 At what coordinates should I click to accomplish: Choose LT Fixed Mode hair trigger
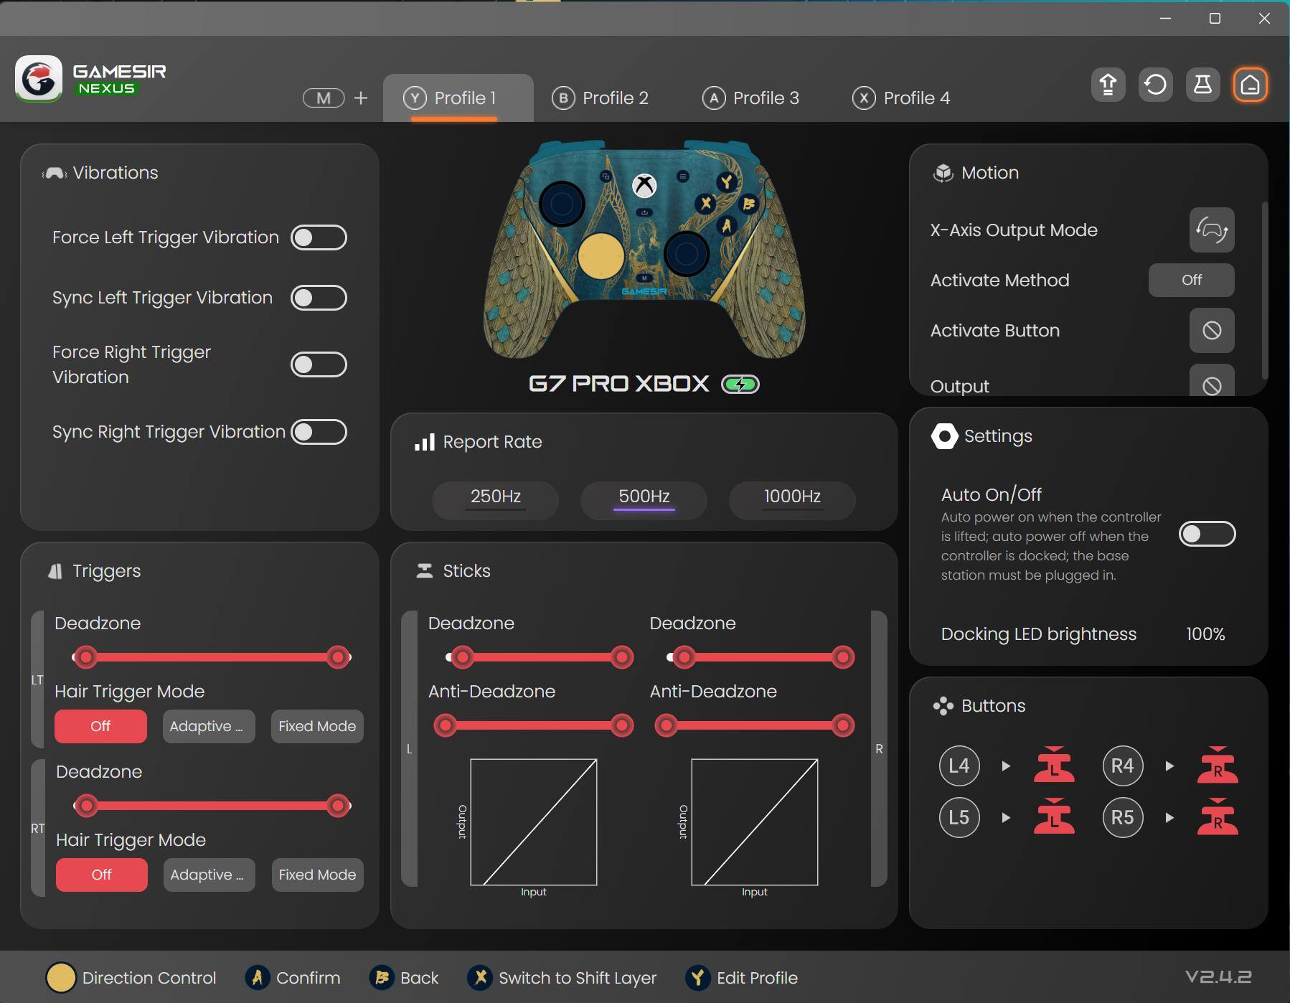point(317,726)
